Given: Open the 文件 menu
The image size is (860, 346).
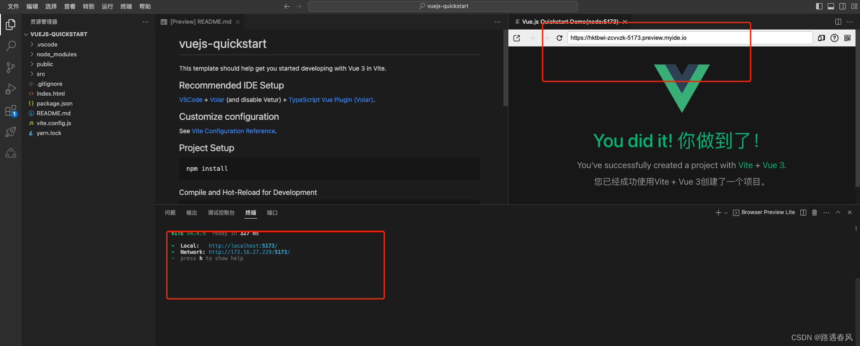Looking at the screenshot, I should coord(13,6).
